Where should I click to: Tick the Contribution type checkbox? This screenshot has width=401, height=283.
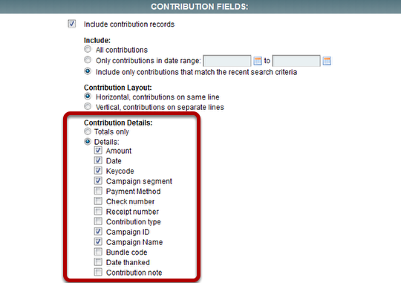point(98,221)
